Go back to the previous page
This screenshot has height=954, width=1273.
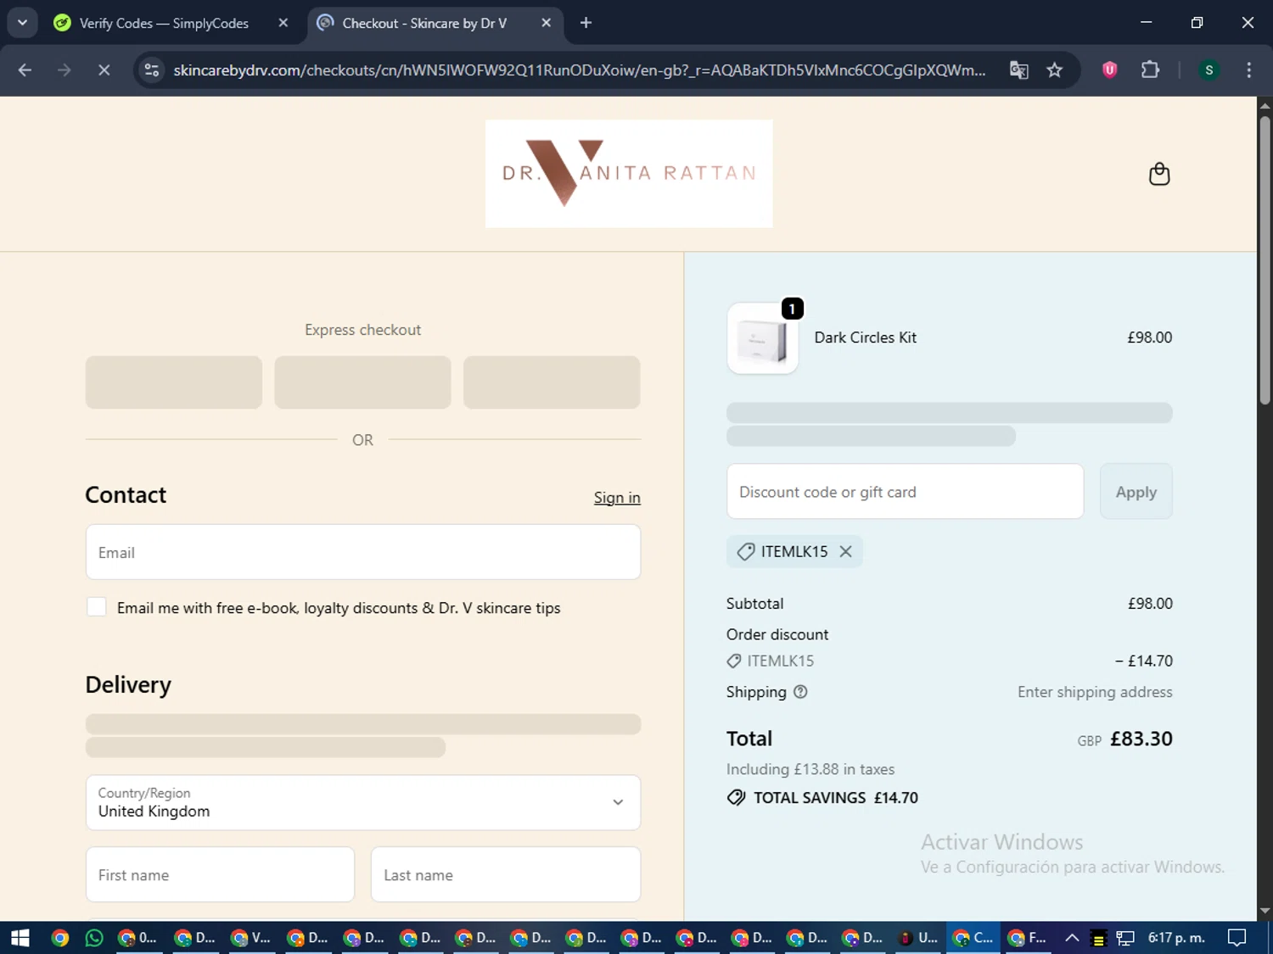pos(25,70)
